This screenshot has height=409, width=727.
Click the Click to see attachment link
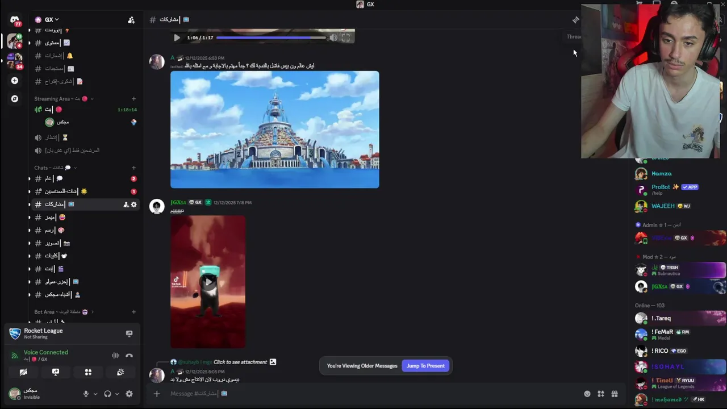click(x=240, y=362)
